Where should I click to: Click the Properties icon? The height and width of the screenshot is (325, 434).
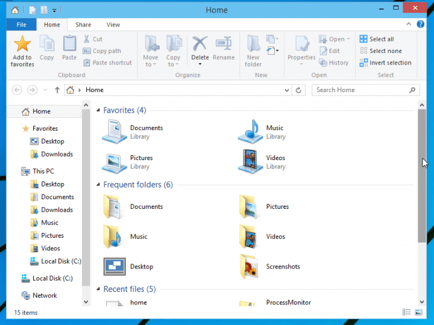[301, 44]
